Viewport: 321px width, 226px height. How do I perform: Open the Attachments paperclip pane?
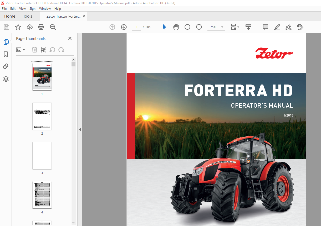click(6, 66)
